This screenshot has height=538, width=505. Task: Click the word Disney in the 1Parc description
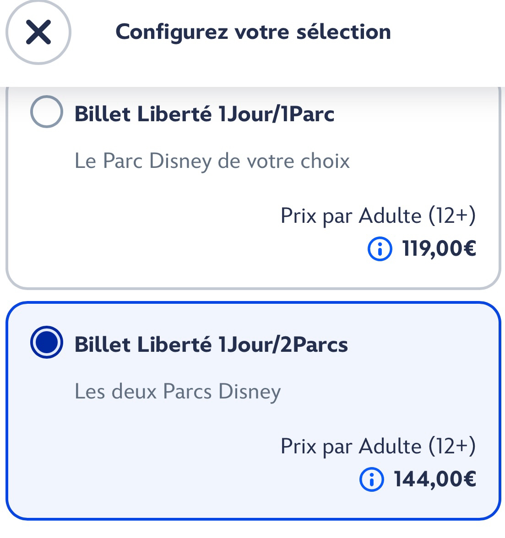pyautogui.click(x=181, y=161)
